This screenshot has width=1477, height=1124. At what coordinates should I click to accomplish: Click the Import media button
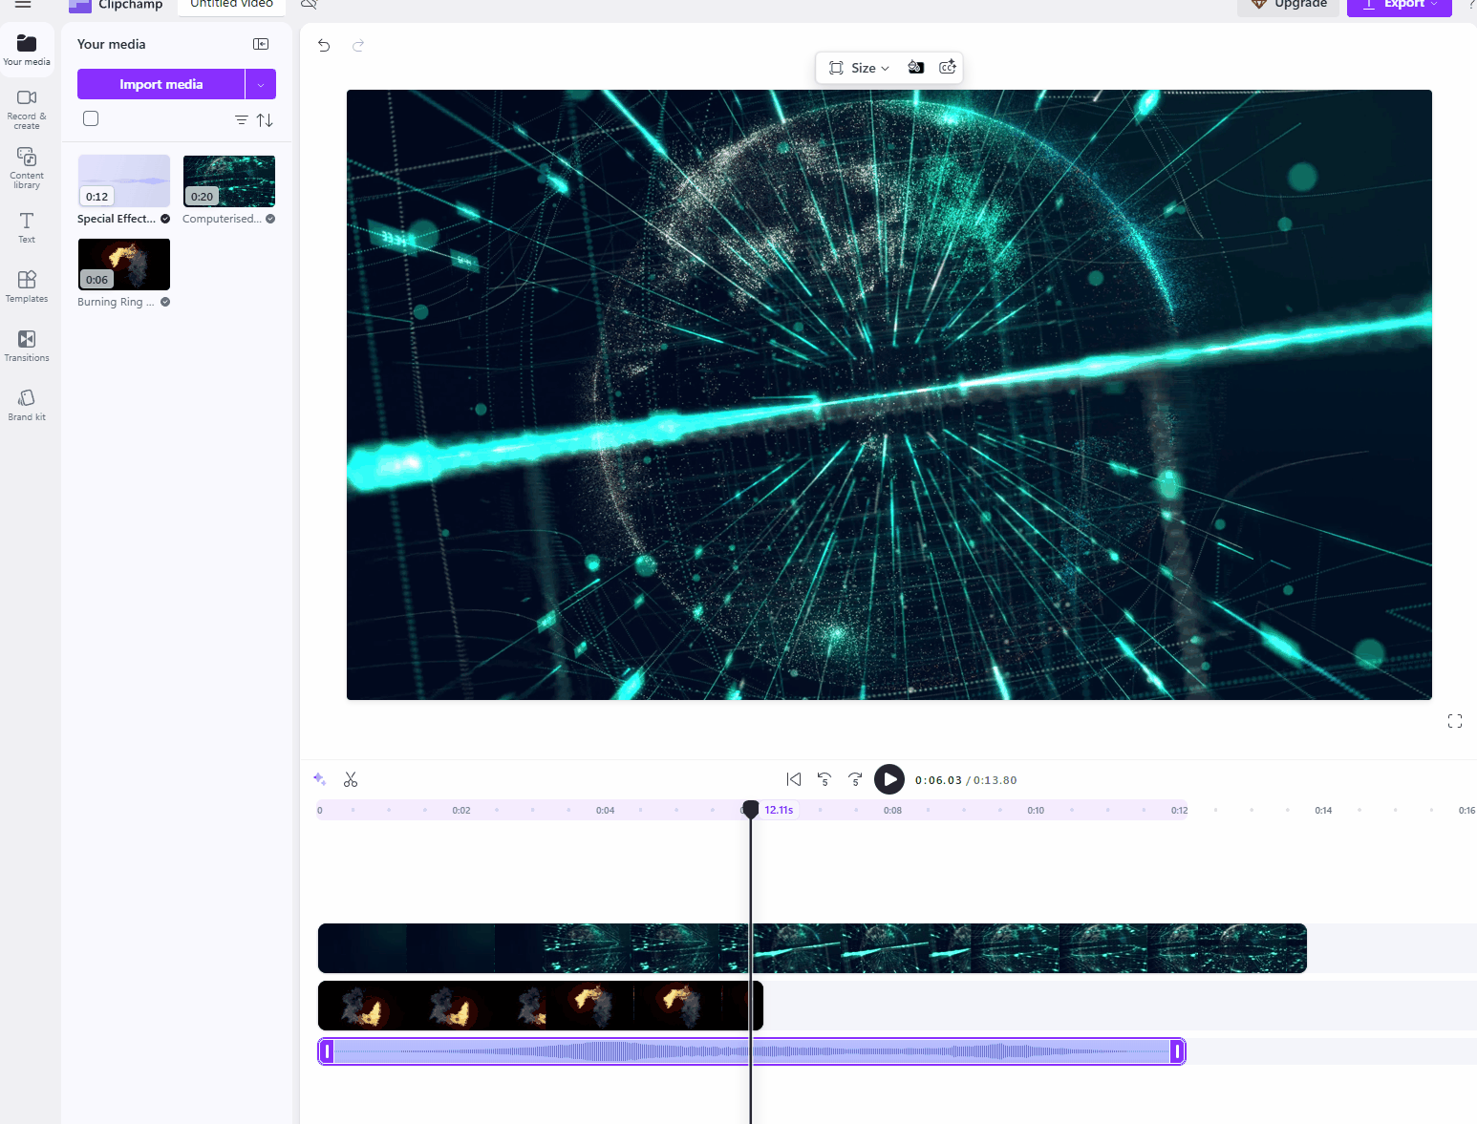[161, 84]
